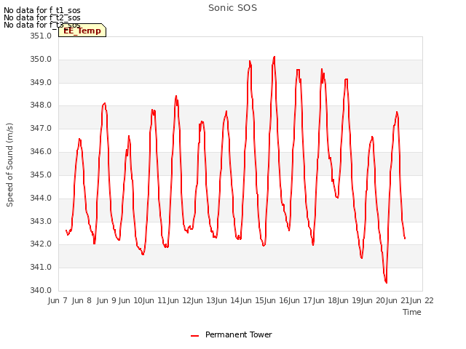
Task: Click the 341.0 y-axis tick label
Action: [x=41, y=267]
